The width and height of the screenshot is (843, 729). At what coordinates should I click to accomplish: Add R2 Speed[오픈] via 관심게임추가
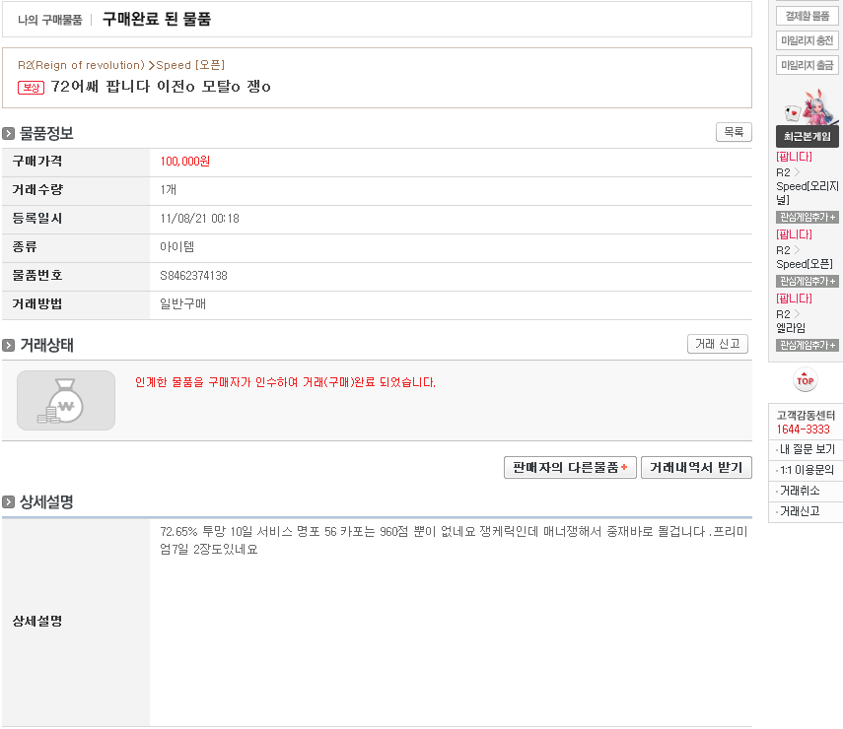tap(807, 281)
